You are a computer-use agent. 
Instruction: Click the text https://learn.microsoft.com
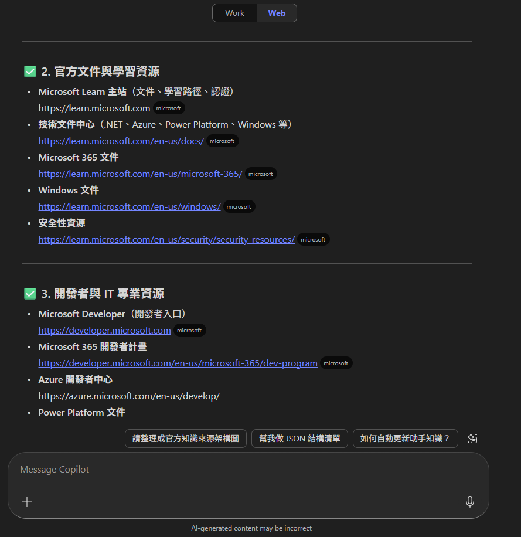coord(94,108)
